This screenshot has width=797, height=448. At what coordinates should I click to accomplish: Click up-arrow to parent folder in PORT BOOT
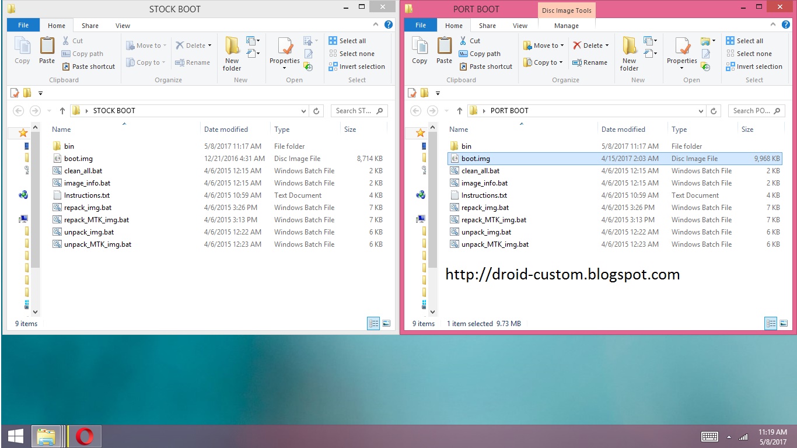(459, 111)
